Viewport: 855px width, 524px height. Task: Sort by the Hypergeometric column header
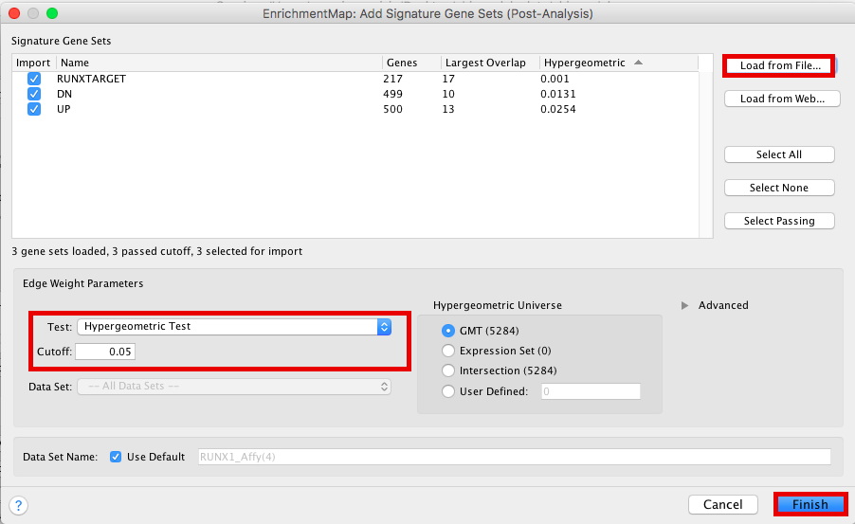click(618, 63)
